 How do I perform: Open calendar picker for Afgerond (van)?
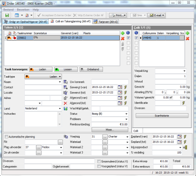click(x=120, y=98)
